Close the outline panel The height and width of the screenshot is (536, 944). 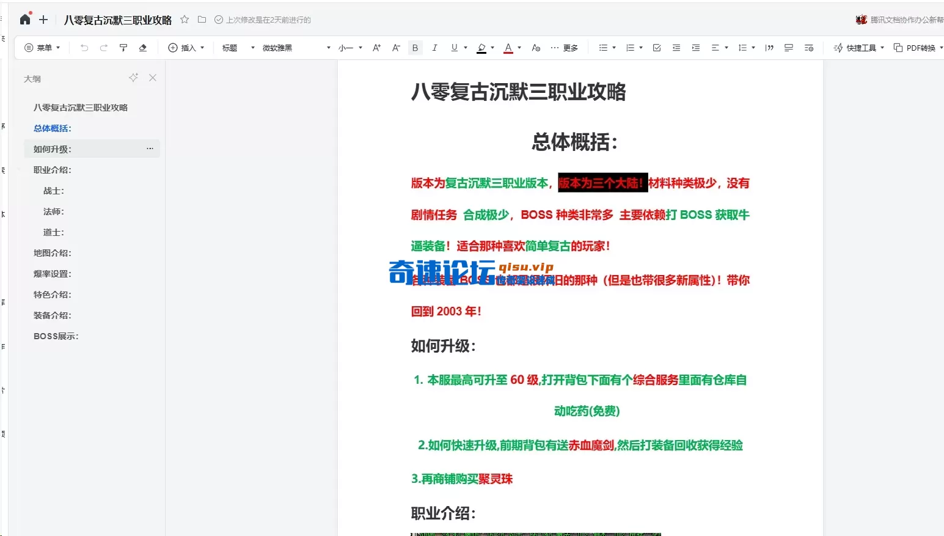[x=153, y=78]
